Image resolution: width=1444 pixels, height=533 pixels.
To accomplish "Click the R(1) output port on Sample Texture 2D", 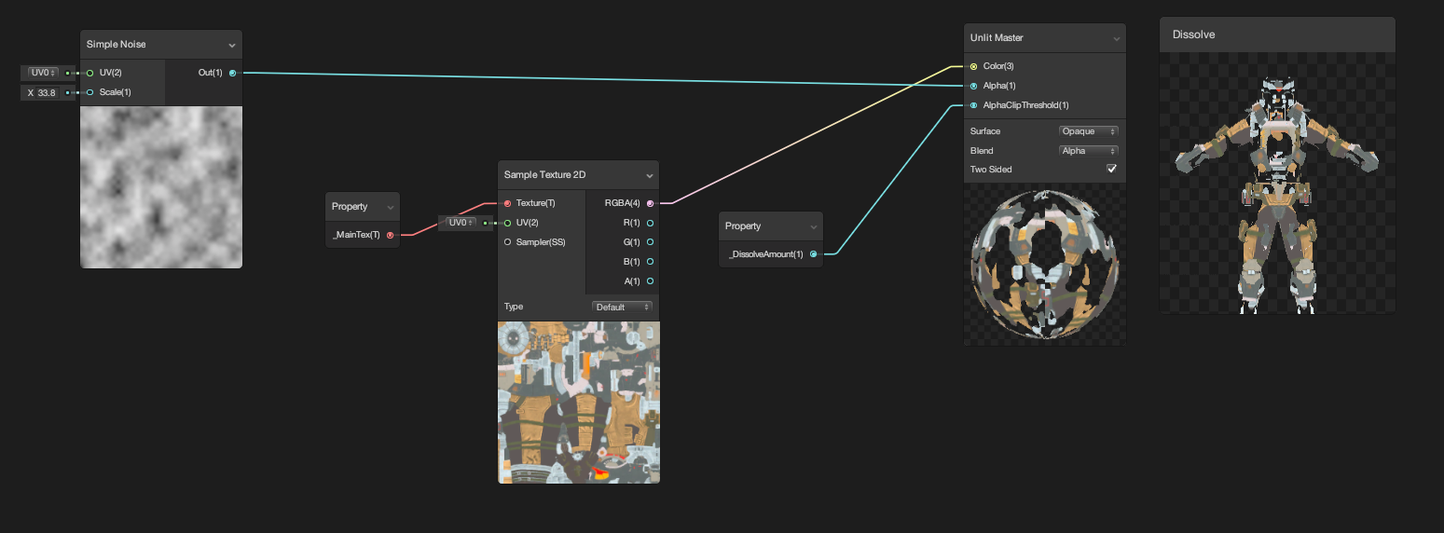I will tap(650, 223).
